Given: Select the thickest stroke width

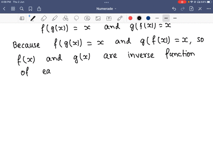Looking at the screenshot, I should coord(175,18).
